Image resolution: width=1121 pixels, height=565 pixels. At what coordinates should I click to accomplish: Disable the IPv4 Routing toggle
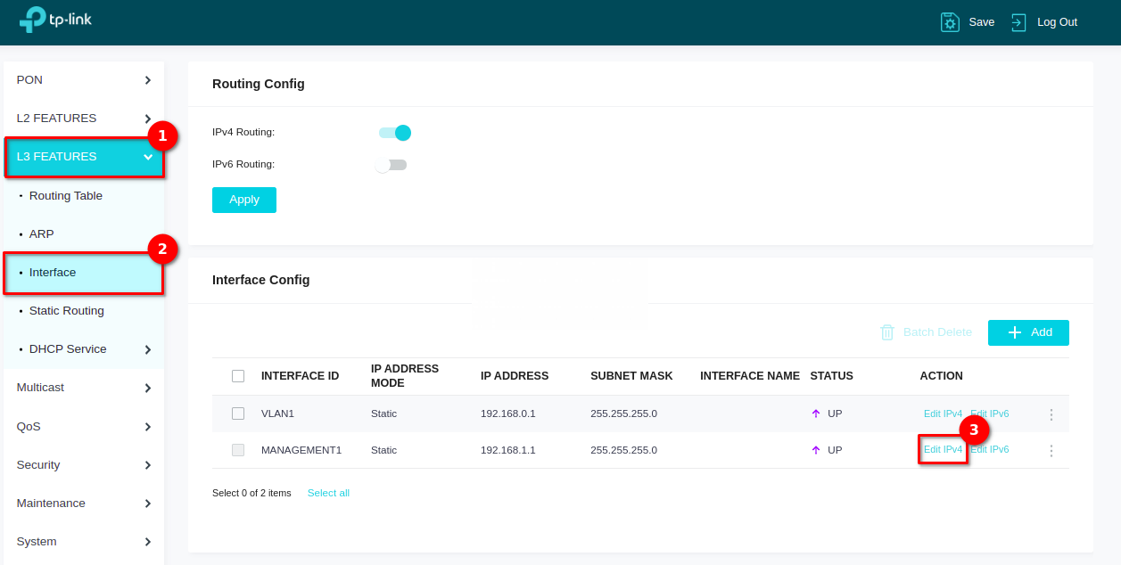pyautogui.click(x=395, y=133)
